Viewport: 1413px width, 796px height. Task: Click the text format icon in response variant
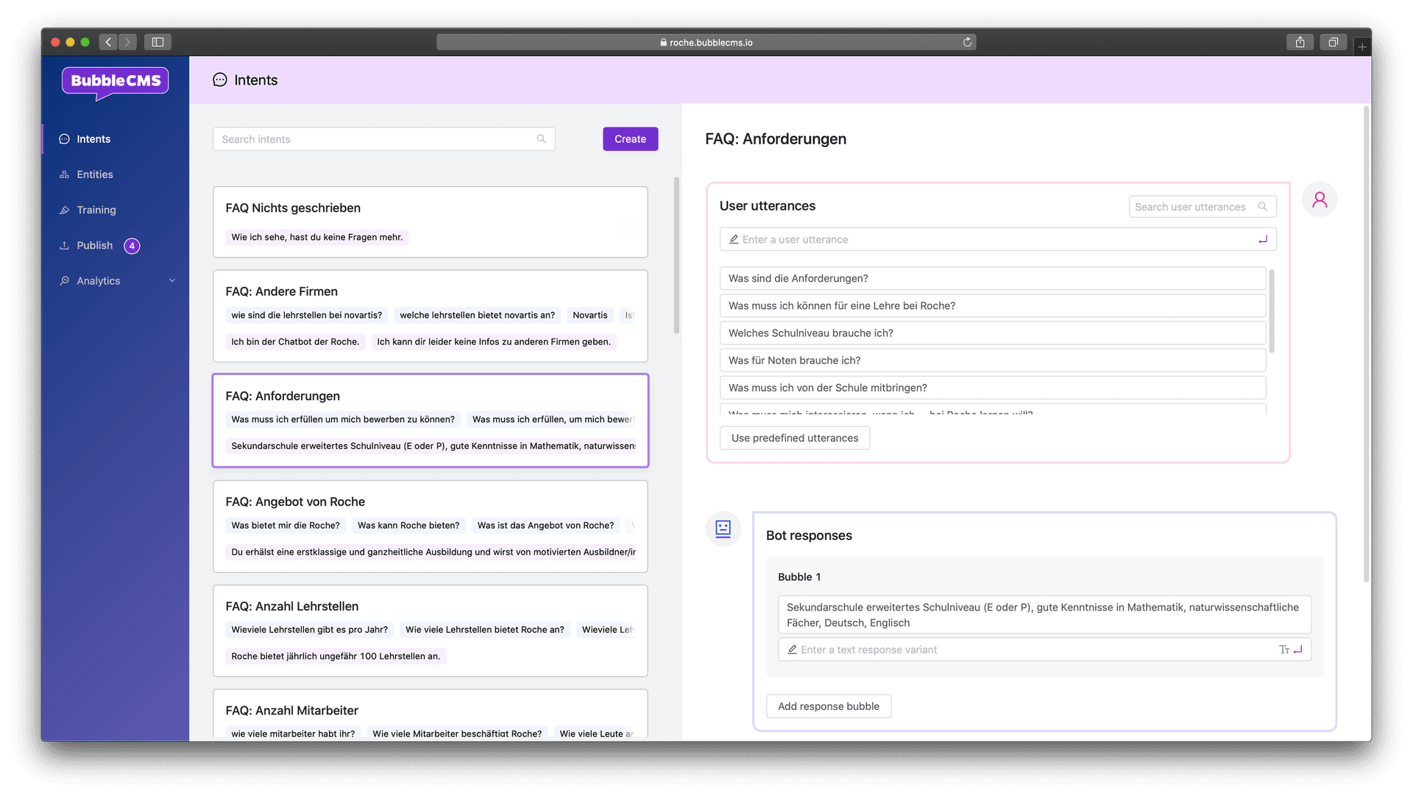click(x=1283, y=650)
